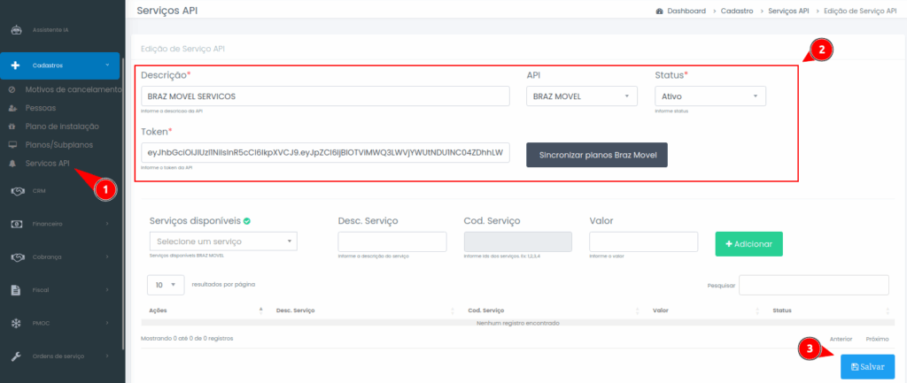Image resolution: width=907 pixels, height=383 pixels.
Task: Open the API dropdown showing BRAZ MOVEL
Action: coord(581,96)
